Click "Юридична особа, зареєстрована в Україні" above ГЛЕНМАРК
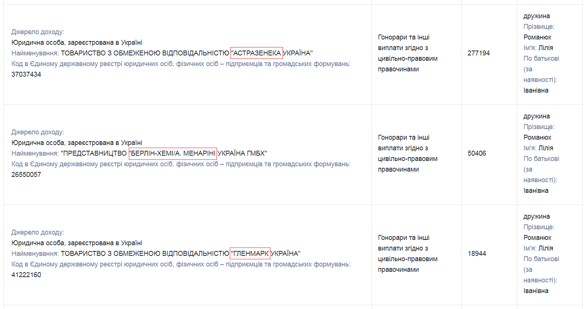This screenshot has height=309, width=588. [77, 243]
